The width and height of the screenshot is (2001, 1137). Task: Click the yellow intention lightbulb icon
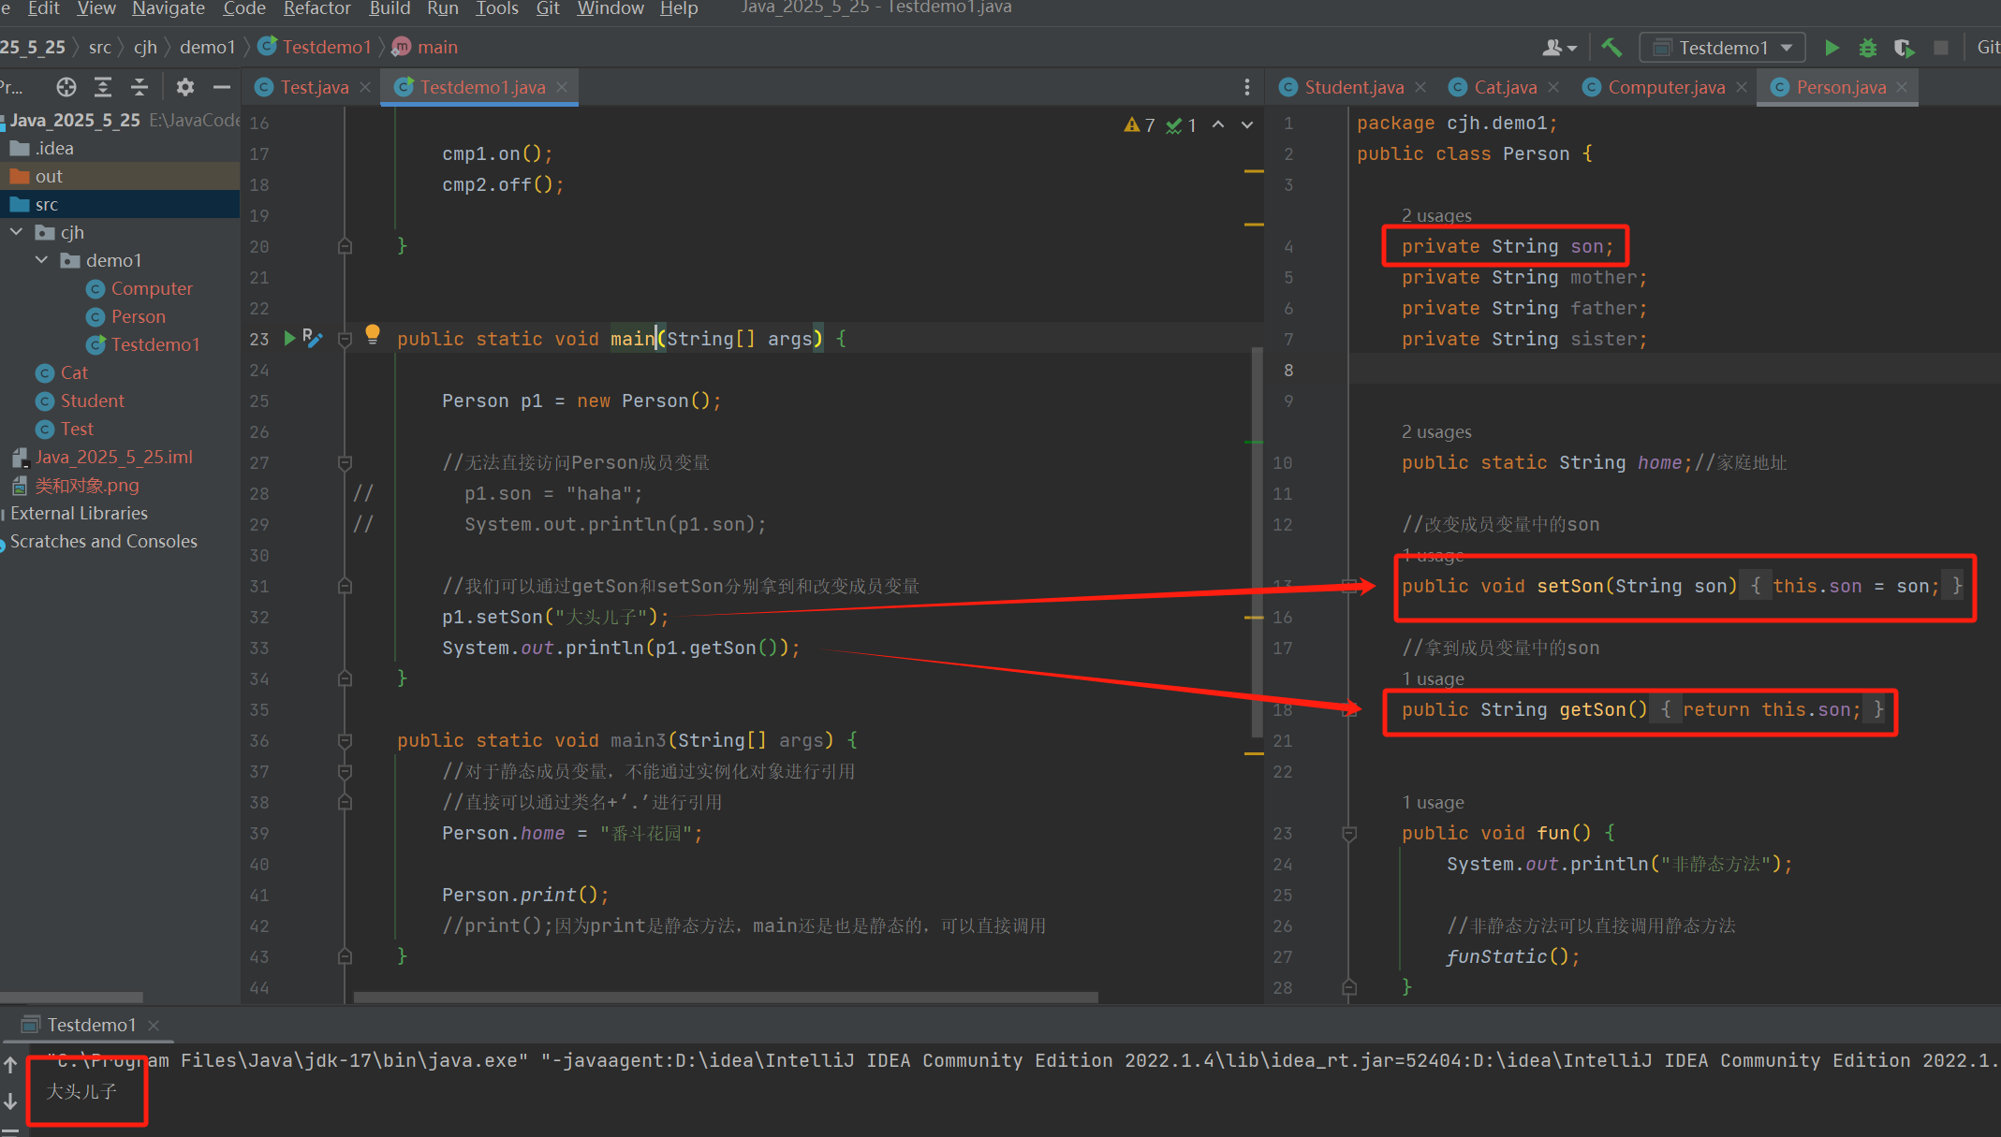[x=373, y=334]
